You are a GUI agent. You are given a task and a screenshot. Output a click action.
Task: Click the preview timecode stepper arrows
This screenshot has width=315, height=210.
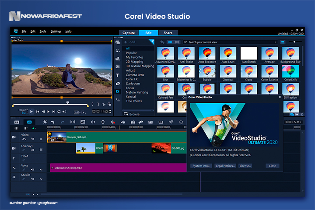110,112
